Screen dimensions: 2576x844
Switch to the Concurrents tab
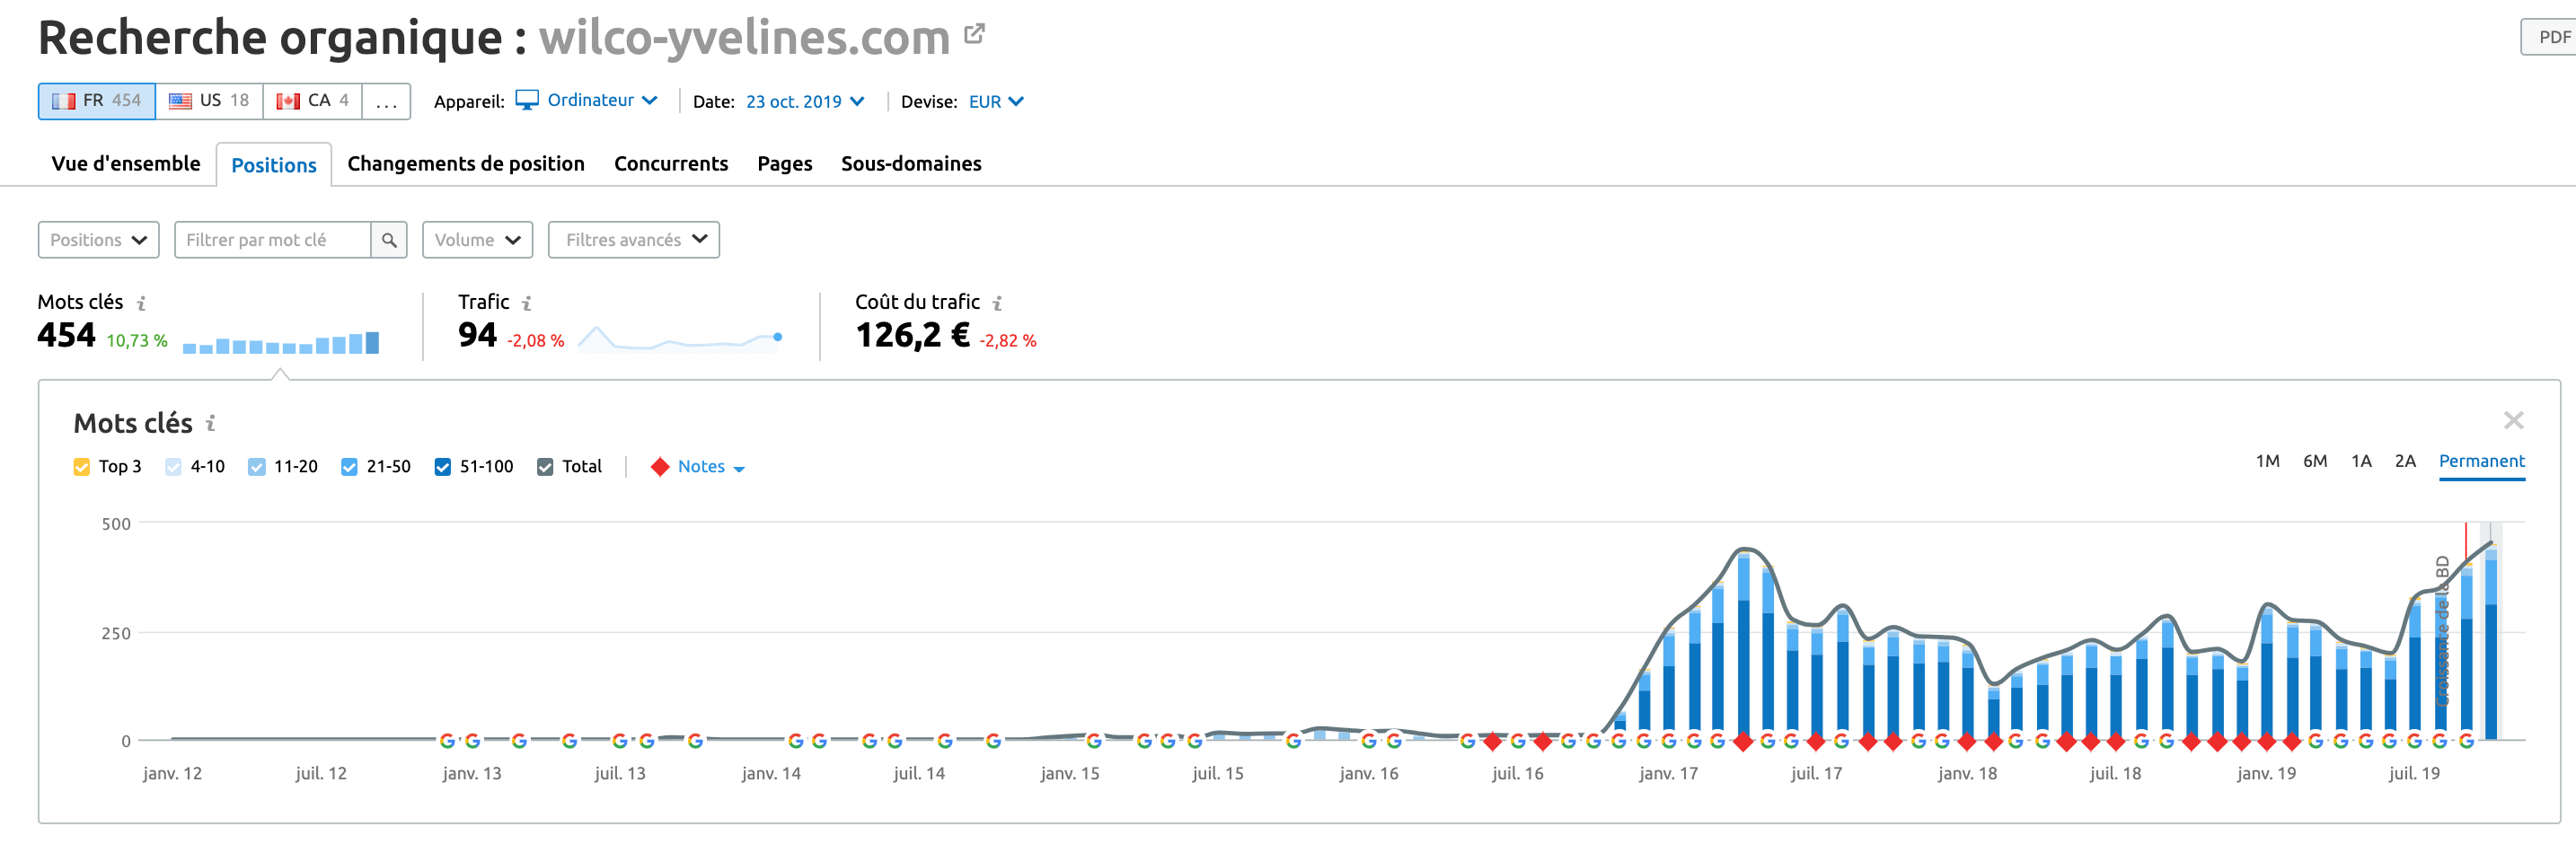(670, 164)
